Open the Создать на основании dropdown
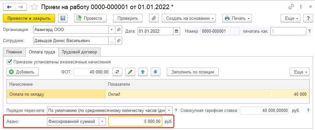Image resolution: width=315 pixels, height=130 pixels. point(189,18)
